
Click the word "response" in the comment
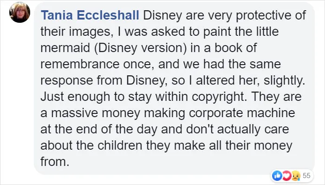click(66, 81)
